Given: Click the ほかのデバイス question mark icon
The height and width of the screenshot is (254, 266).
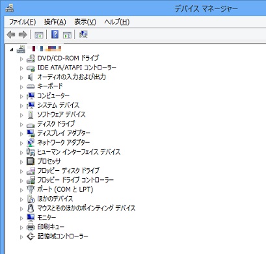Looking at the screenshot, I should point(31,199).
